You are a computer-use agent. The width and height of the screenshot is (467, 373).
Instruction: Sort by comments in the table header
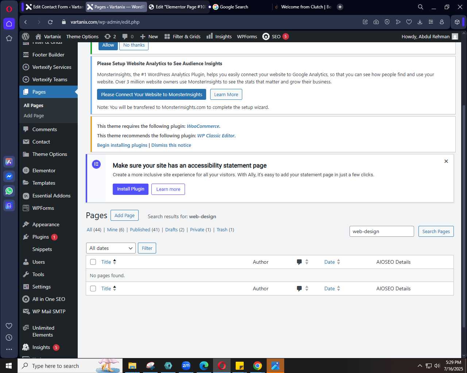click(302, 262)
